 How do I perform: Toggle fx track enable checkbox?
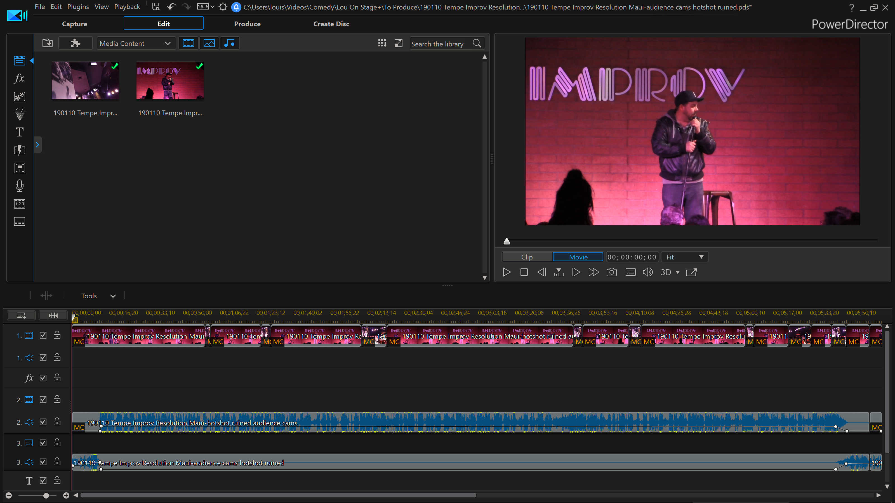[x=43, y=378]
